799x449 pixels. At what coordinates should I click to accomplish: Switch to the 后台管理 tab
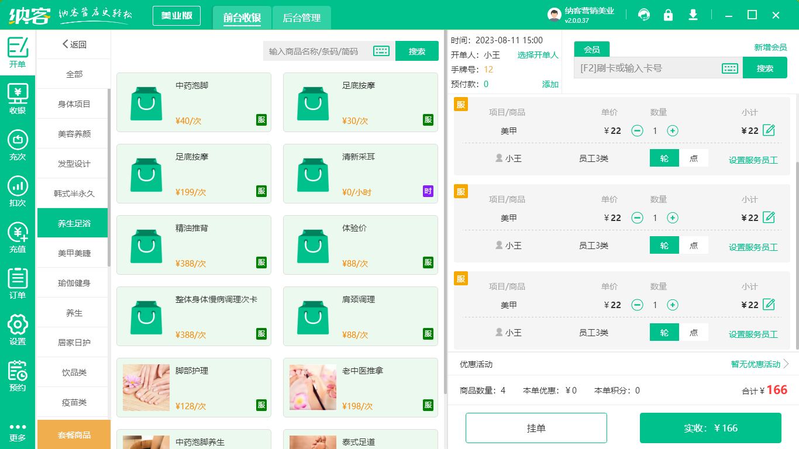[x=303, y=18]
